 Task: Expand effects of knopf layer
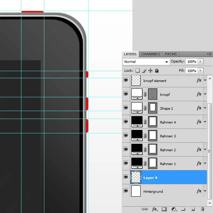point(205,94)
